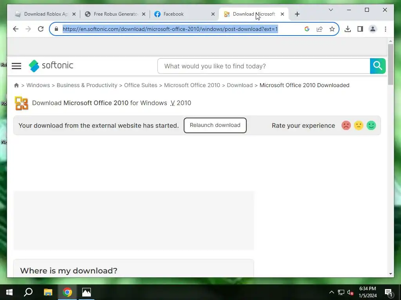Close the Facebook tab
The height and width of the screenshot is (300, 401).
(213, 14)
